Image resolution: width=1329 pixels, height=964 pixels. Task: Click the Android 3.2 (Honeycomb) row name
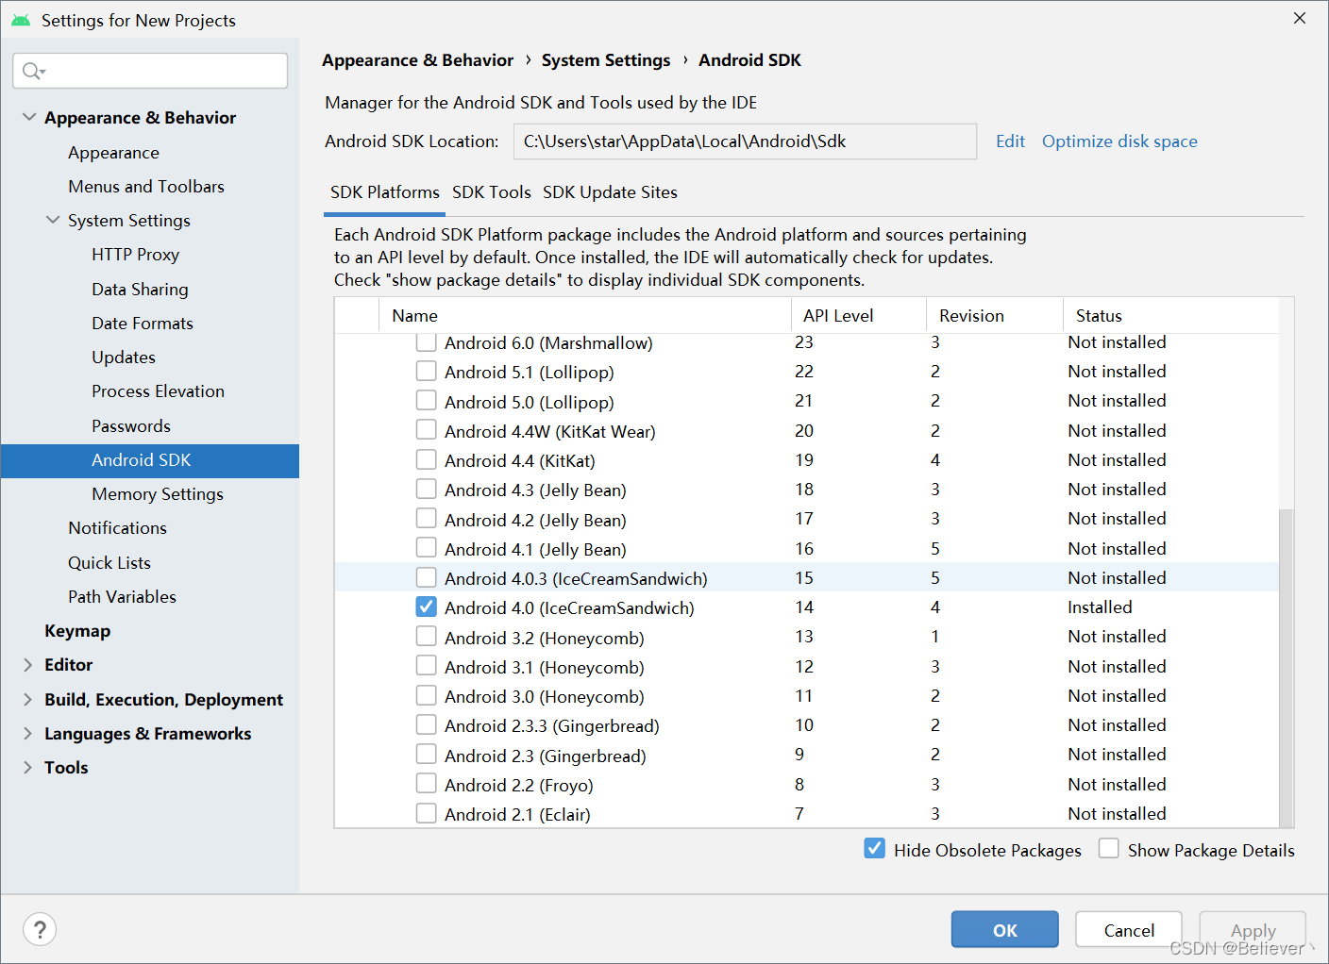(545, 638)
